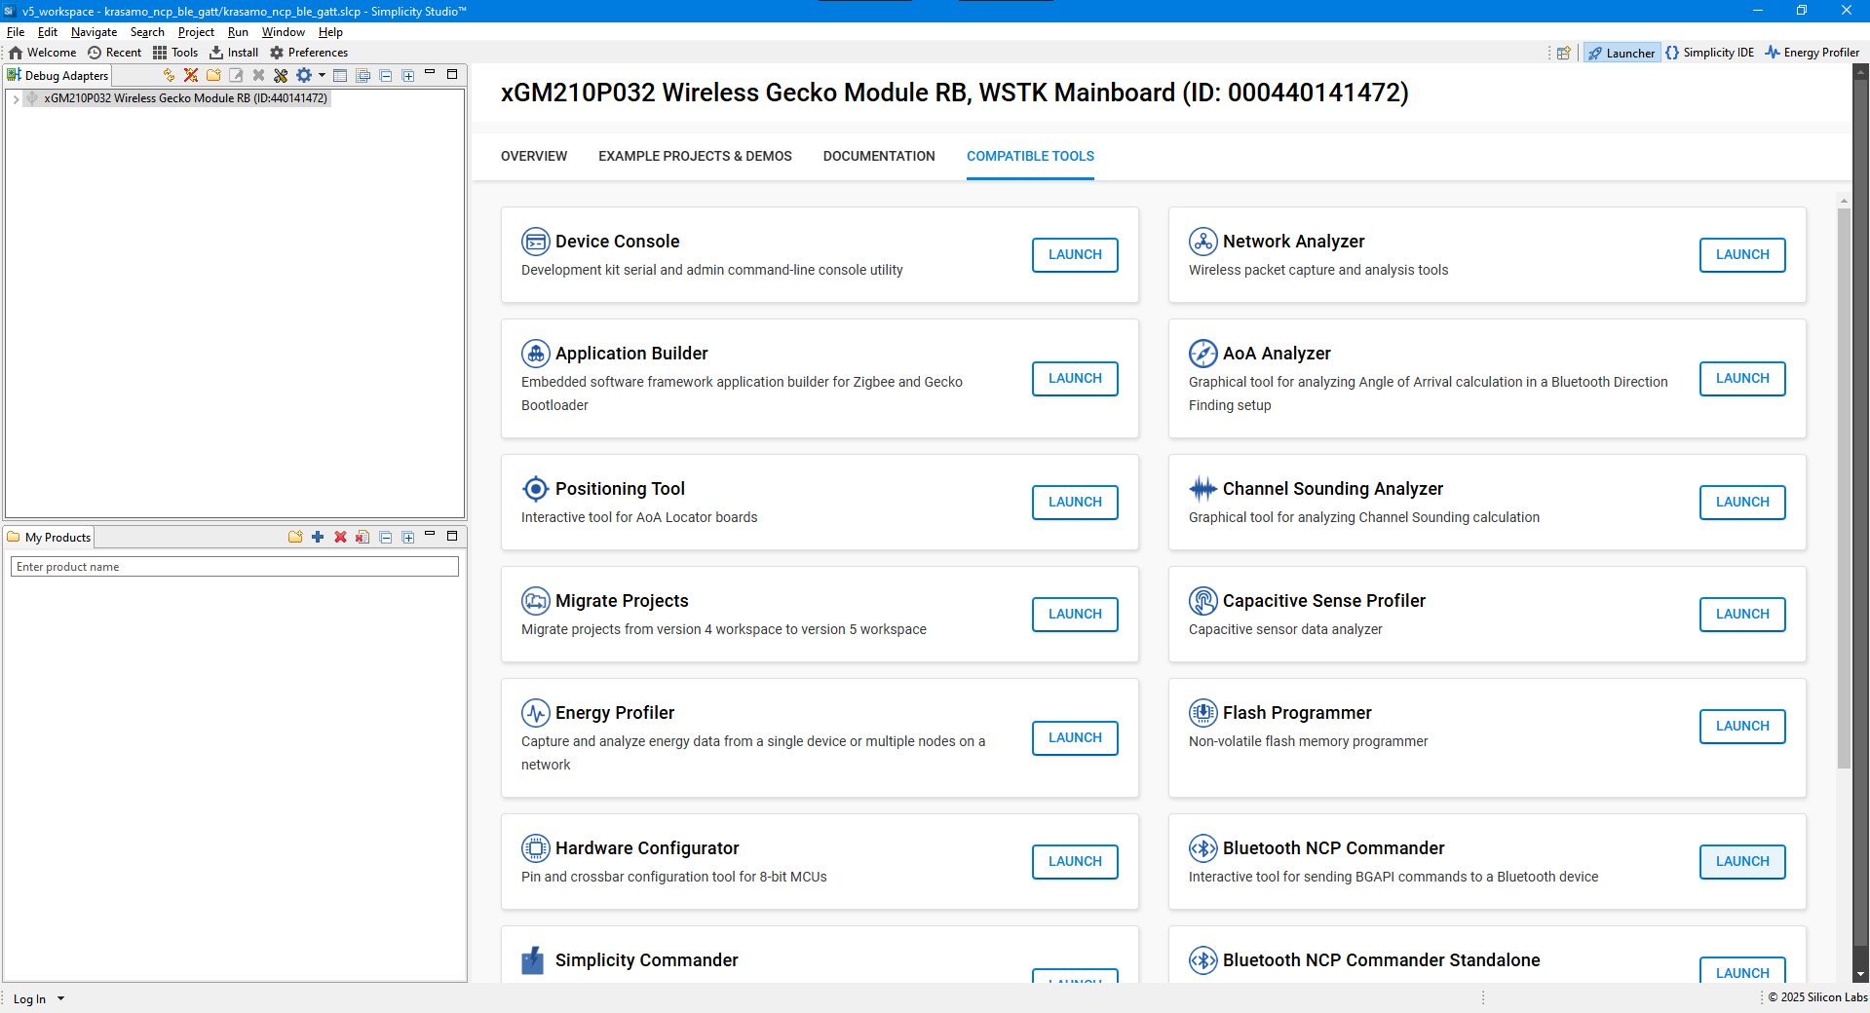Click the Install toolbar button
Viewport: 1870px width, 1013px height.
(x=234, y=53)
